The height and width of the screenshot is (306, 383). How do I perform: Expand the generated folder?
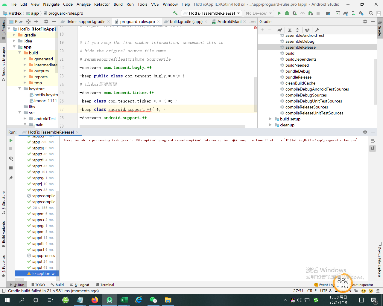[25, 59]
